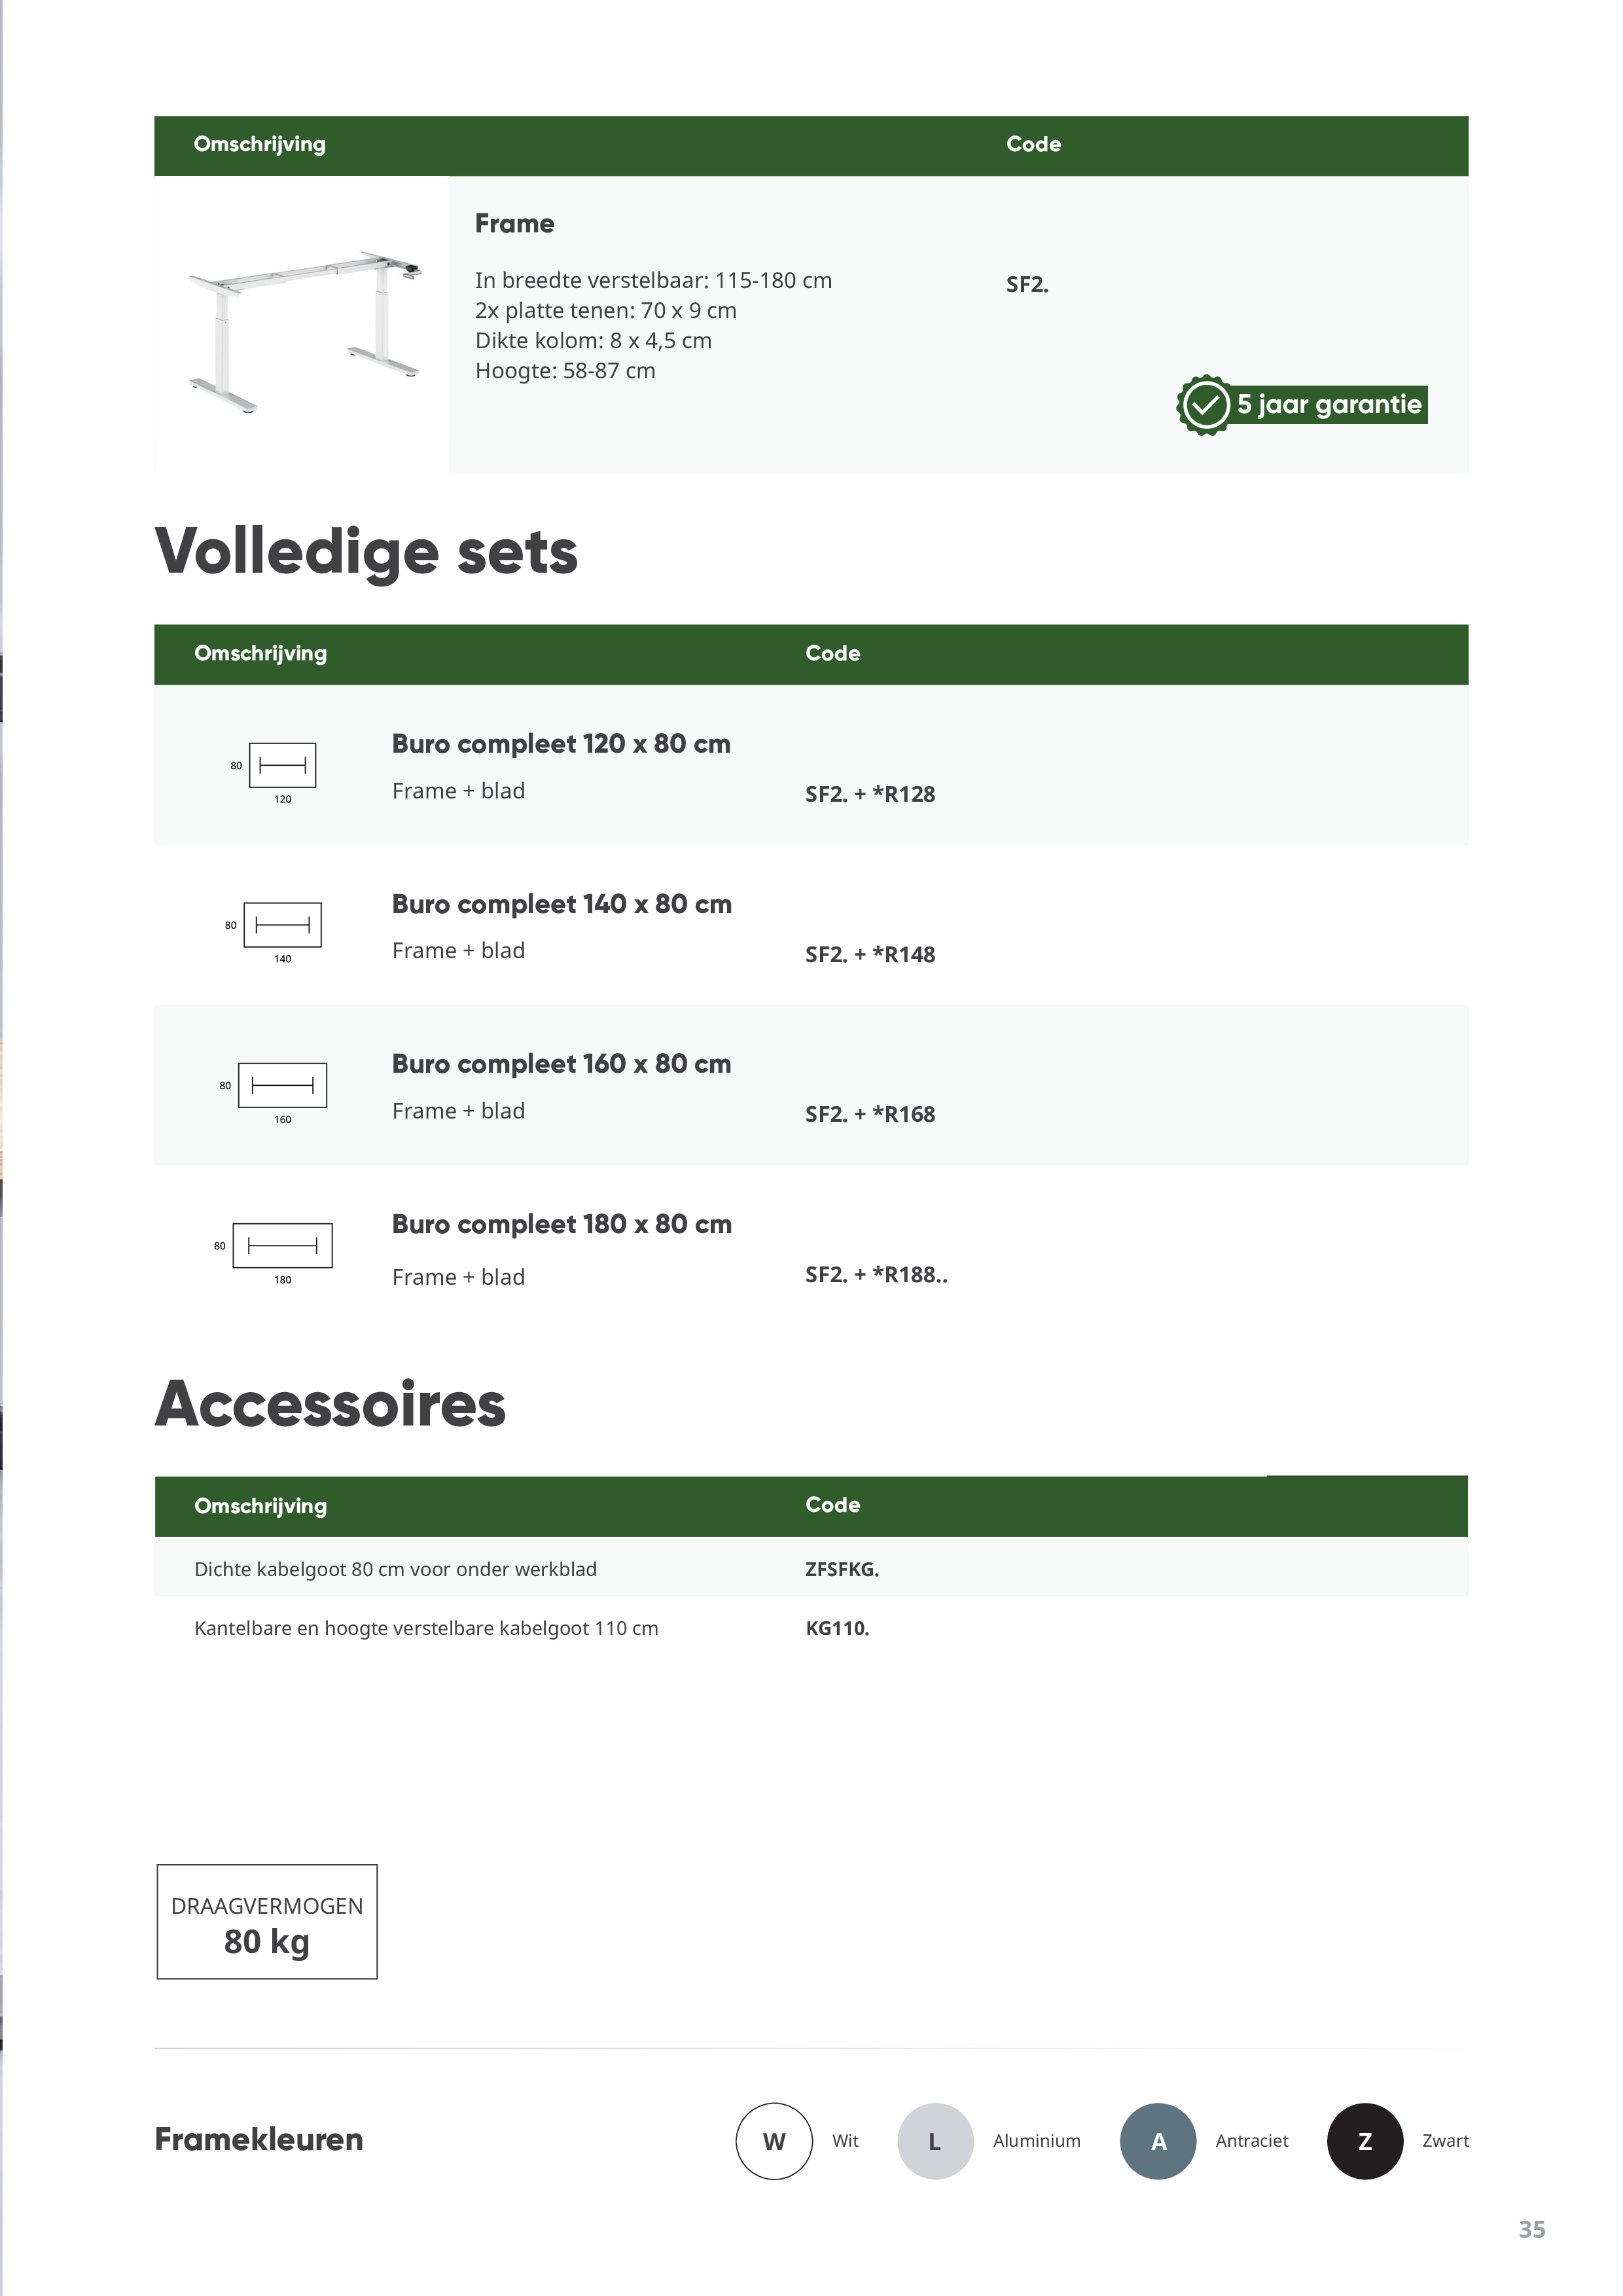
Task: Click the 5 jaar garantie checkmark badge
Action: [1205, 405]
